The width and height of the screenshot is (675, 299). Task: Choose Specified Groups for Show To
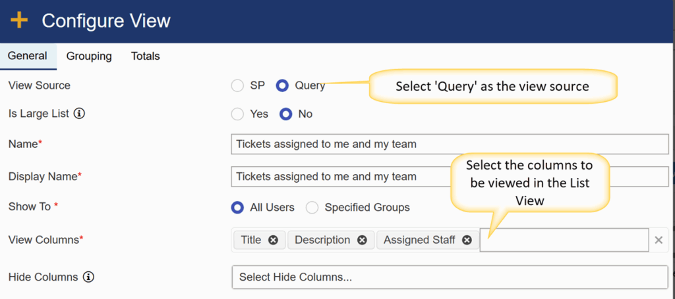(x=312, y=208)
